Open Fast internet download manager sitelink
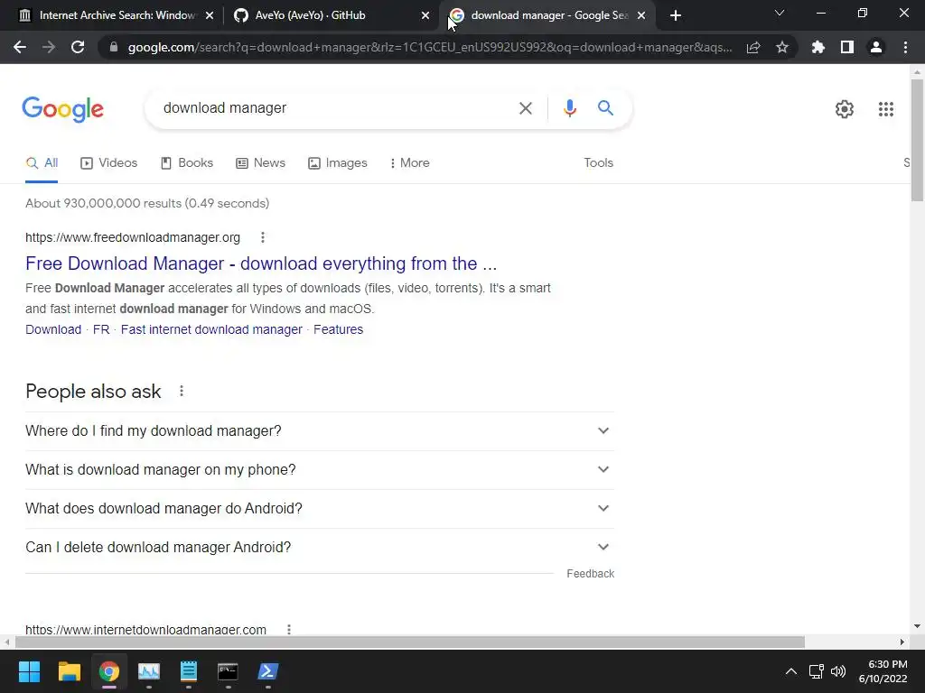Image resolution: width=925 pixels, height=693 pixels. pos(211,329)
